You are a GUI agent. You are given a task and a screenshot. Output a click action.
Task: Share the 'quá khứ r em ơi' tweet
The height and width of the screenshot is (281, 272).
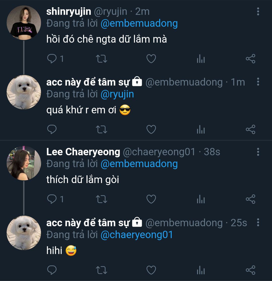(250, 129)
